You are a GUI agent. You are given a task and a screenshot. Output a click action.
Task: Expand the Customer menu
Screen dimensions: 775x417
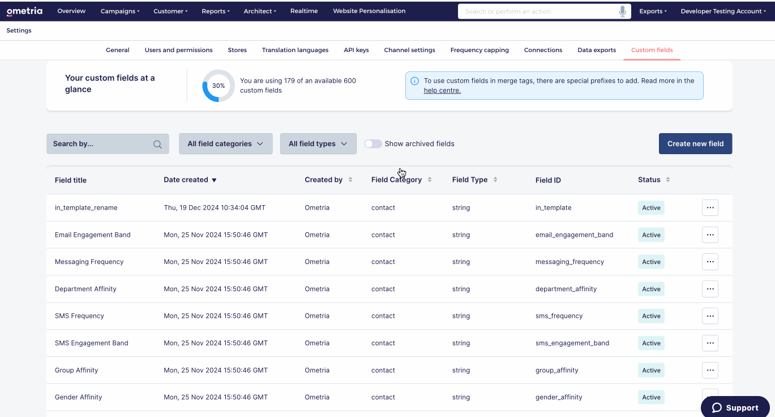(x=171, y=11)
